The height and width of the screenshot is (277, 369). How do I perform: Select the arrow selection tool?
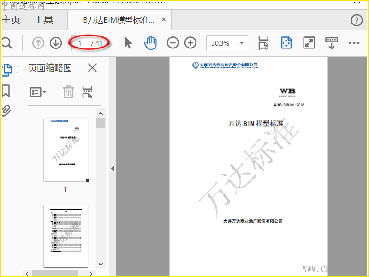[128, 43]
